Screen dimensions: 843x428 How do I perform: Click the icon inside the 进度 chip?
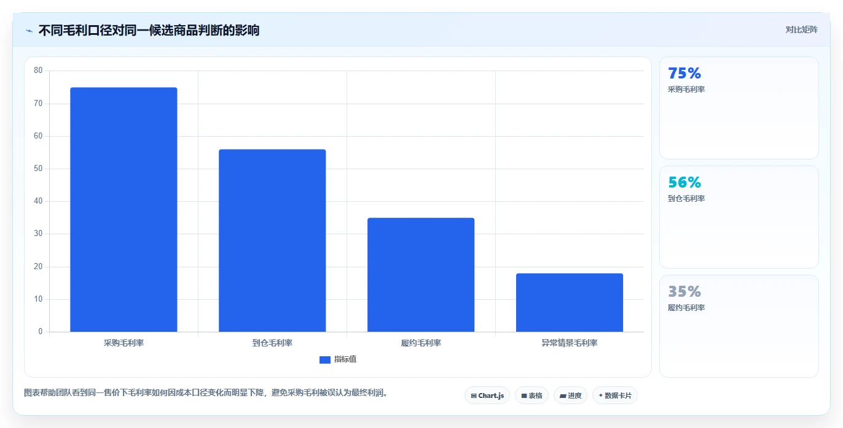click(x=563, y=396)
